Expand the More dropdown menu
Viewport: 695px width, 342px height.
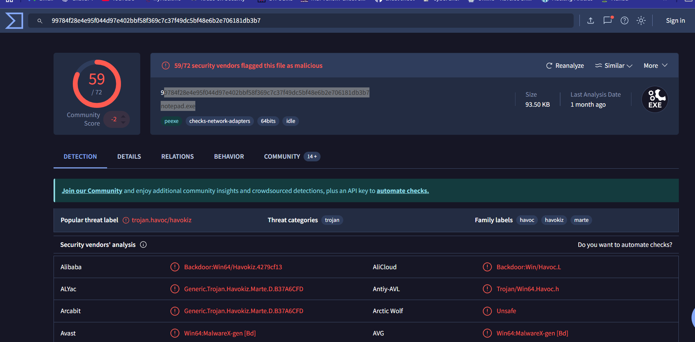click(x=655, y=65)
